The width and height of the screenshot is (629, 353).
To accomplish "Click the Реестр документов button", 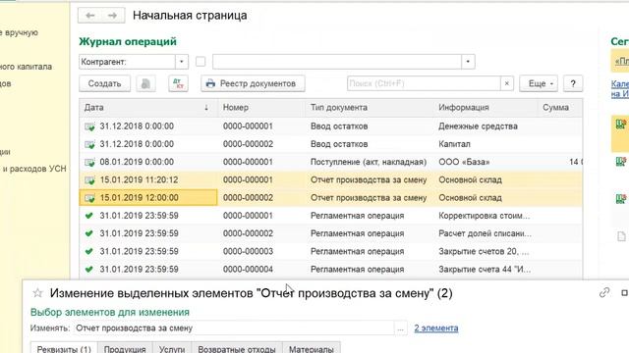I will 253,83.
